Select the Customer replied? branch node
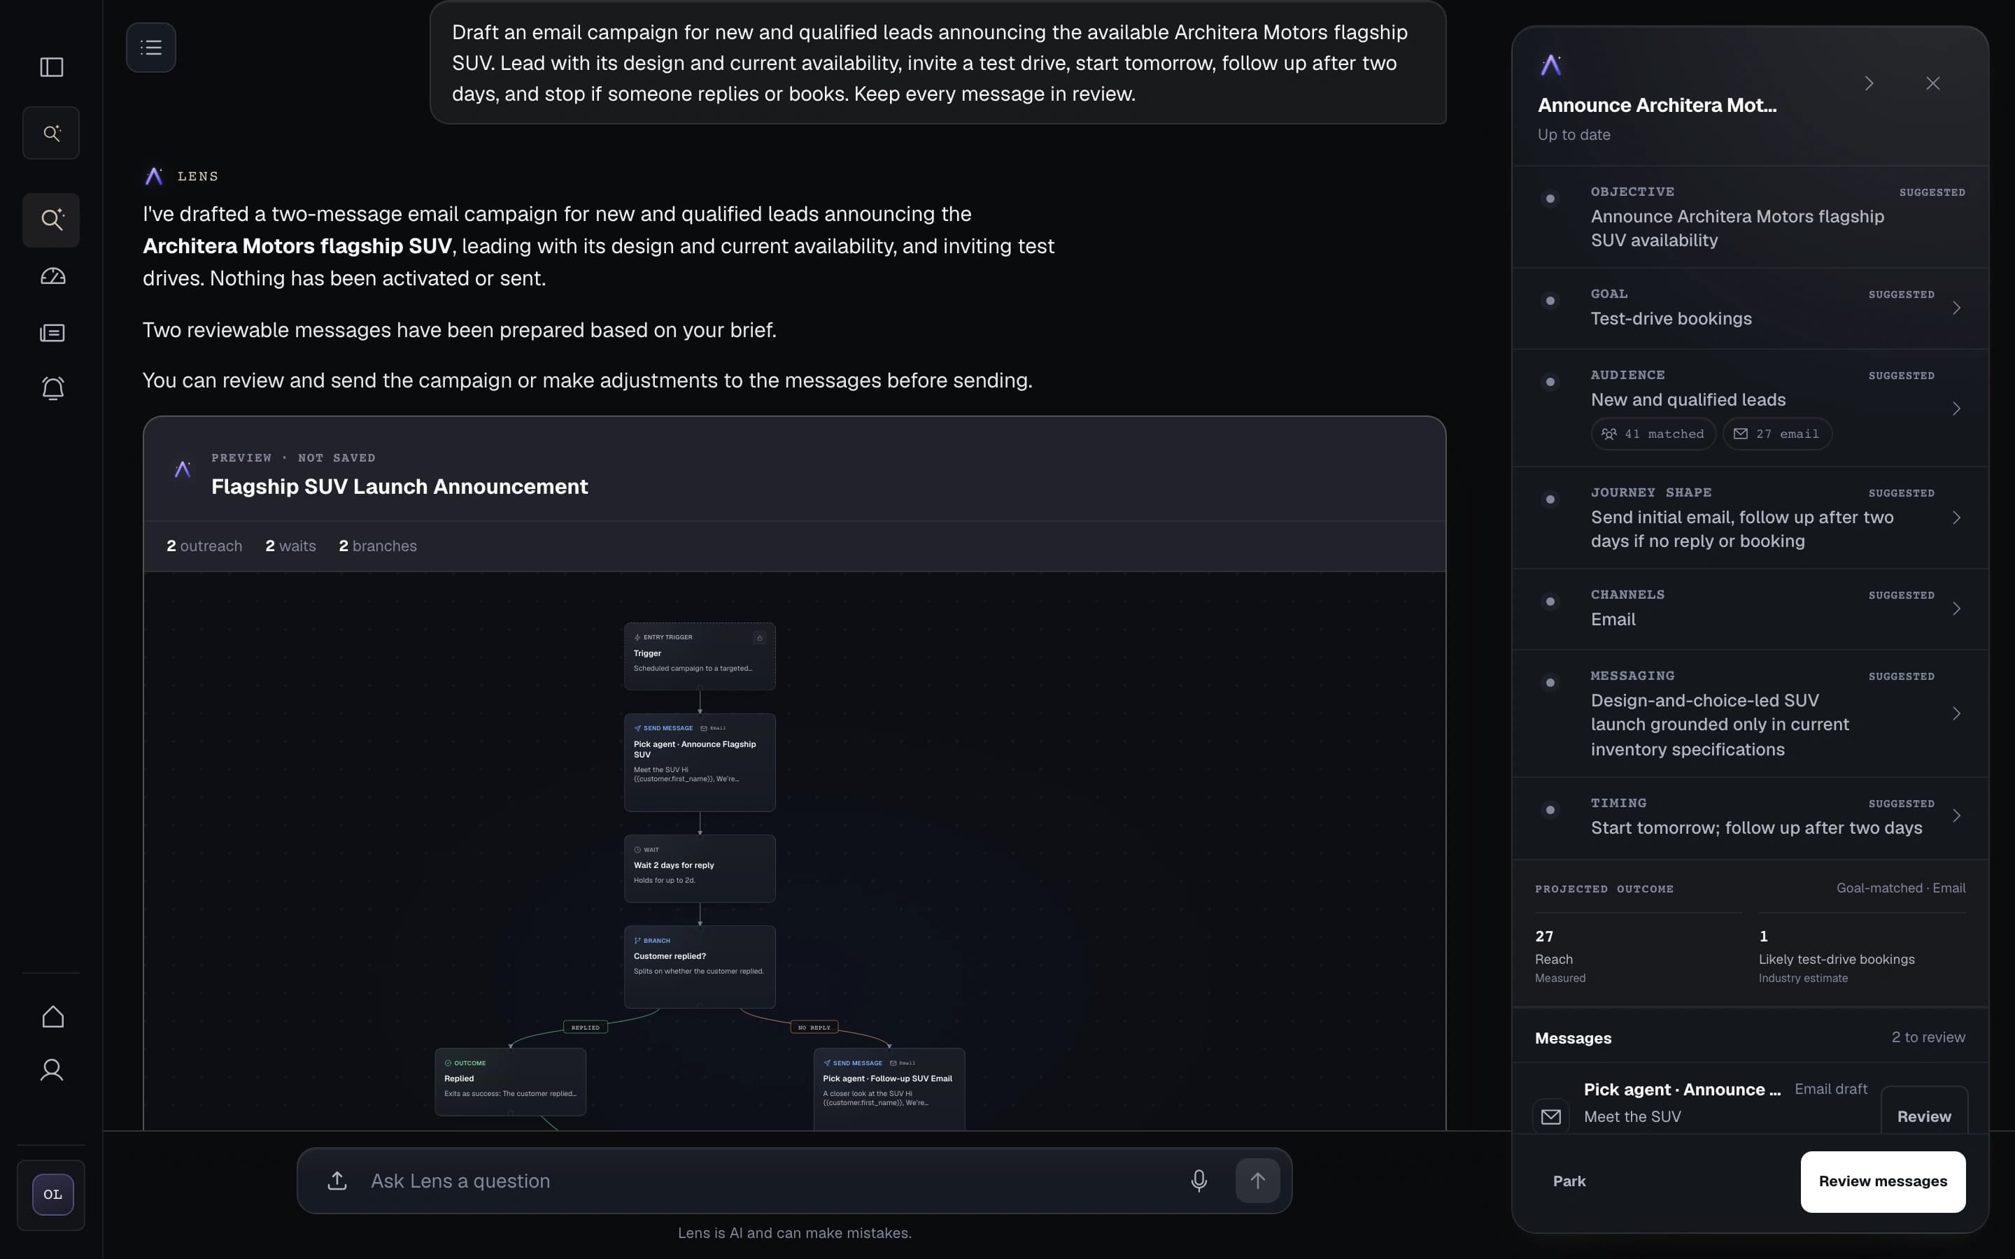This screenshot has height=1259, width=2015. click(700, 967)
